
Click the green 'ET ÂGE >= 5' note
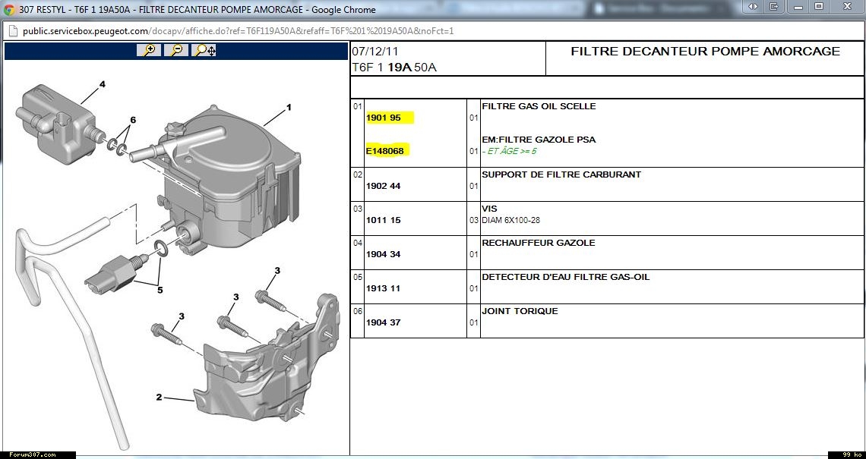(x=509, y=151)
